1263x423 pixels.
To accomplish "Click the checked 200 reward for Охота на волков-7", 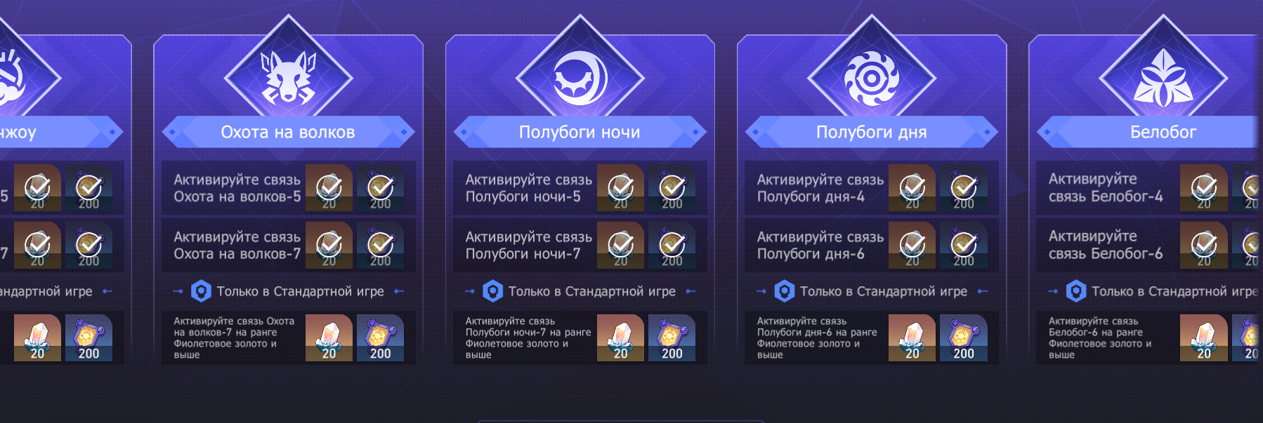I will click(x=380, y=246).
